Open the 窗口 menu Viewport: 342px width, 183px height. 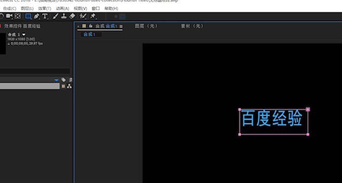pyautogui.click(x=96, y=9)
